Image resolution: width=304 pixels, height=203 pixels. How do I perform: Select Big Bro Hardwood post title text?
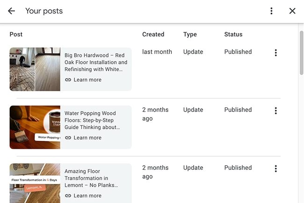pyautogui.click(x=96, y=62)
